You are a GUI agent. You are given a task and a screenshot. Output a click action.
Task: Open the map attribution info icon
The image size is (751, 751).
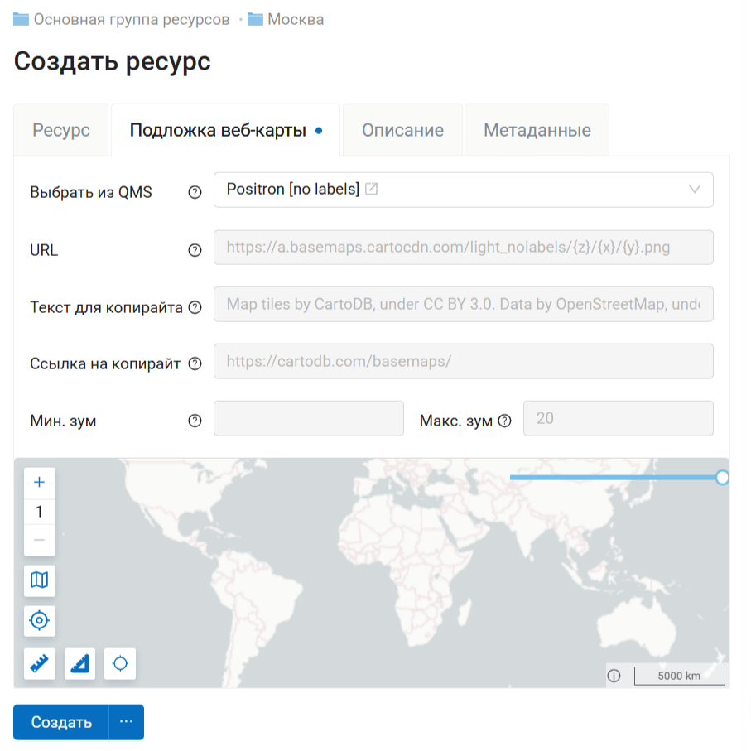tap(614, 676)
